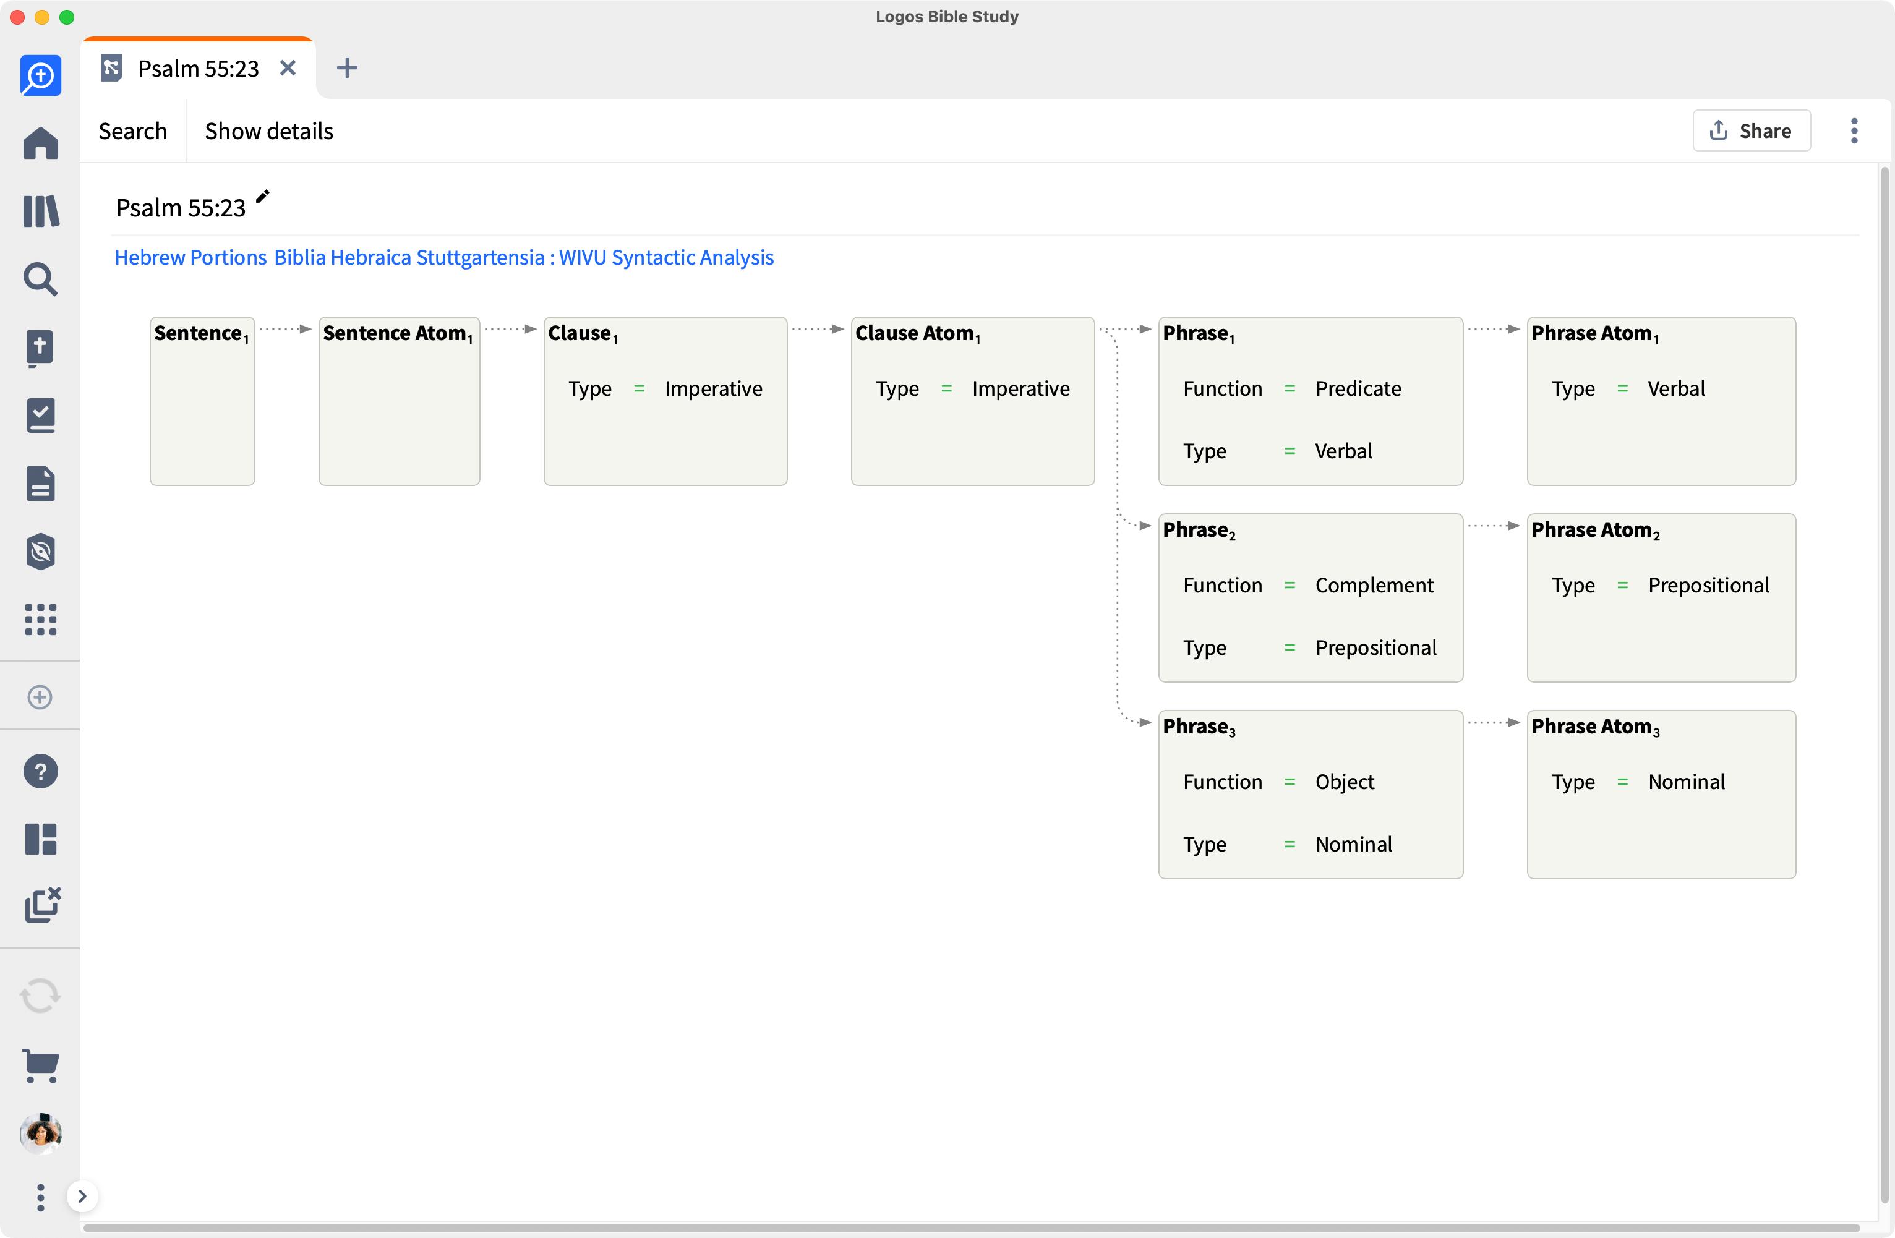Click Imperative value in Clause 1
The width and height of the screenshot is (1895, 1238).
point(714,388)
